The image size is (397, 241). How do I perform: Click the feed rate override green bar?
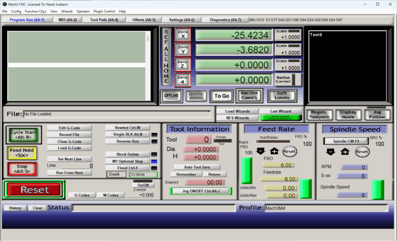[x=246, y=171]
